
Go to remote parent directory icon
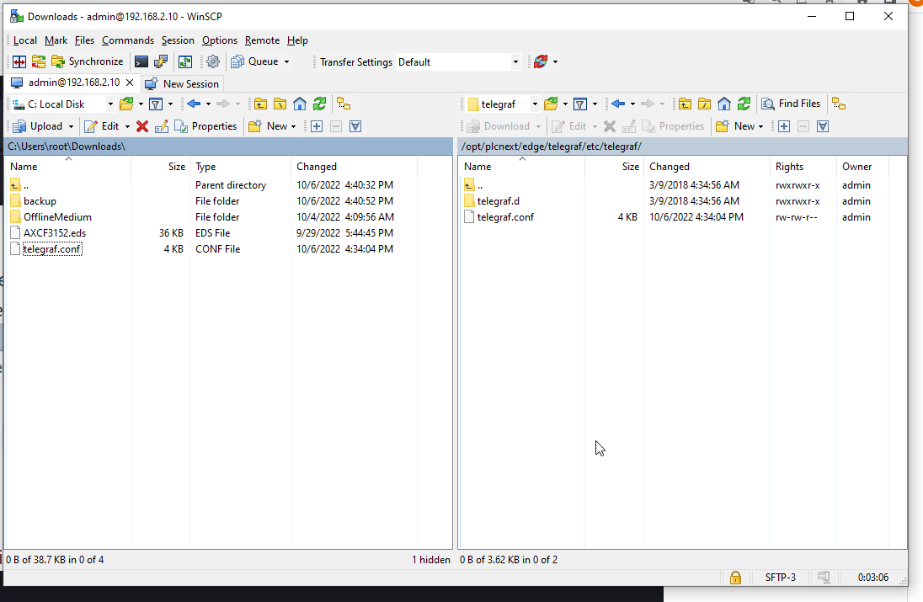[685, 104]
